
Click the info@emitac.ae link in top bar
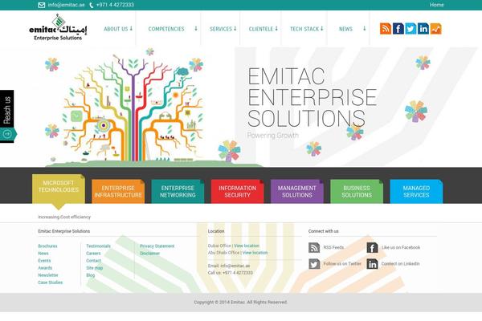tap(66, 5)
